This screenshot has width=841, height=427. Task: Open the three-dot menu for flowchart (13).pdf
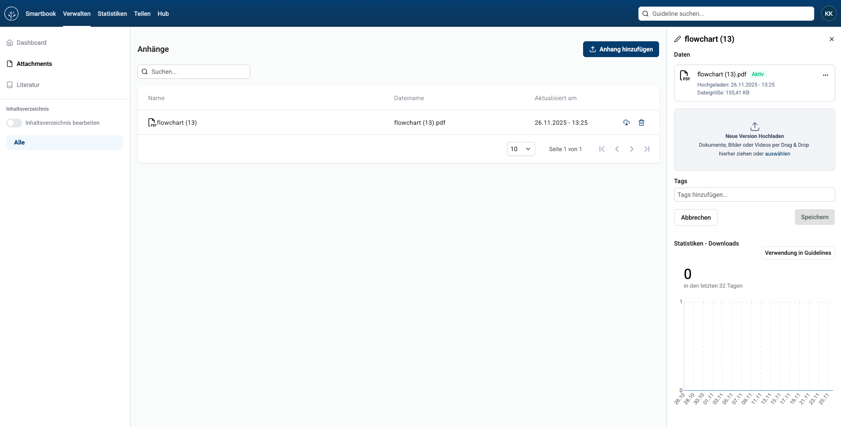tap(826, 75)
